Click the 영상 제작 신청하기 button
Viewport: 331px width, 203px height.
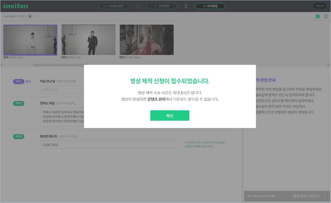[287, 196]
